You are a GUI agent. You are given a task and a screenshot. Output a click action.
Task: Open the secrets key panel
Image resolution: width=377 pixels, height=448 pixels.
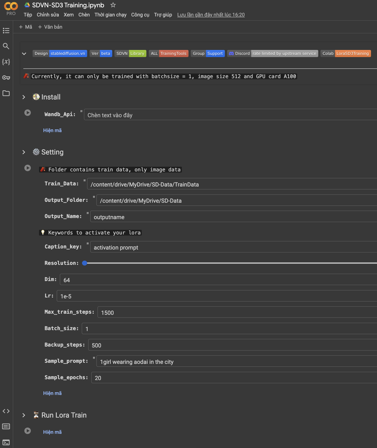pyautogui.click(x=6, y=77)
